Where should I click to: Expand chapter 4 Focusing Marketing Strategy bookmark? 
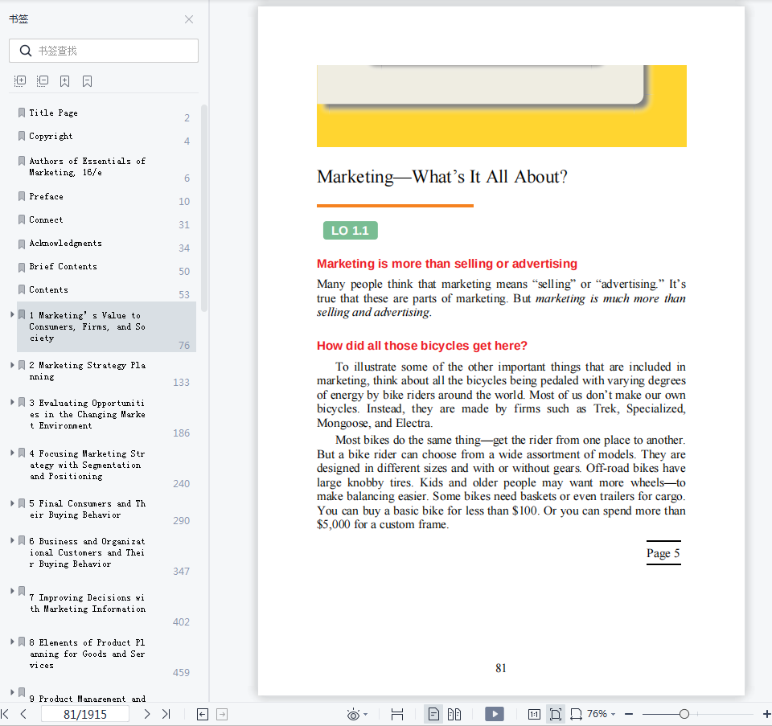click(12, 453)
